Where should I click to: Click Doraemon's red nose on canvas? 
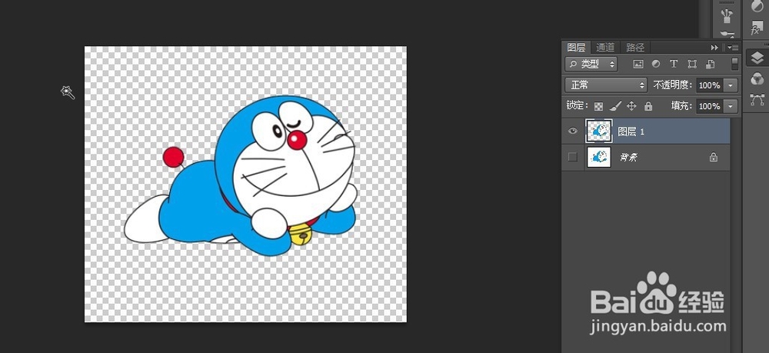tap(297, 140)
